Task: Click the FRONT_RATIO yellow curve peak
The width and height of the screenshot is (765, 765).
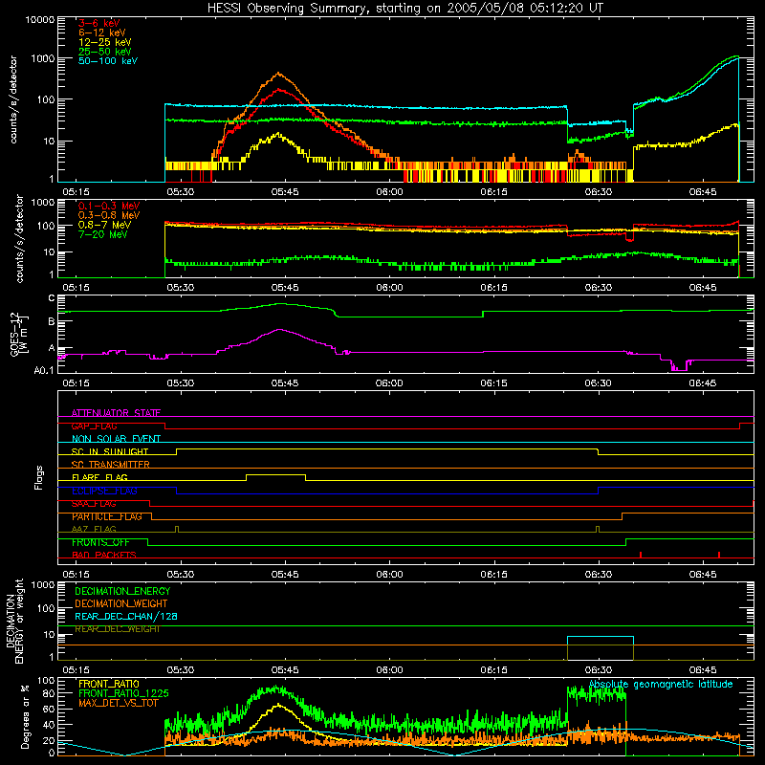Action: coord(278,705)
